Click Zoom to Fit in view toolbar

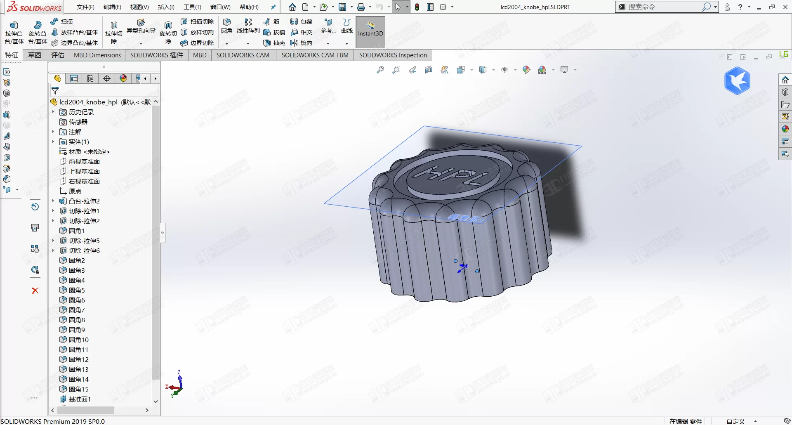pos(380,70)
